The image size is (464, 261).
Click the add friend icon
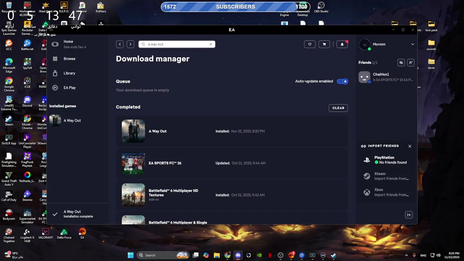(x=410, y=63)
